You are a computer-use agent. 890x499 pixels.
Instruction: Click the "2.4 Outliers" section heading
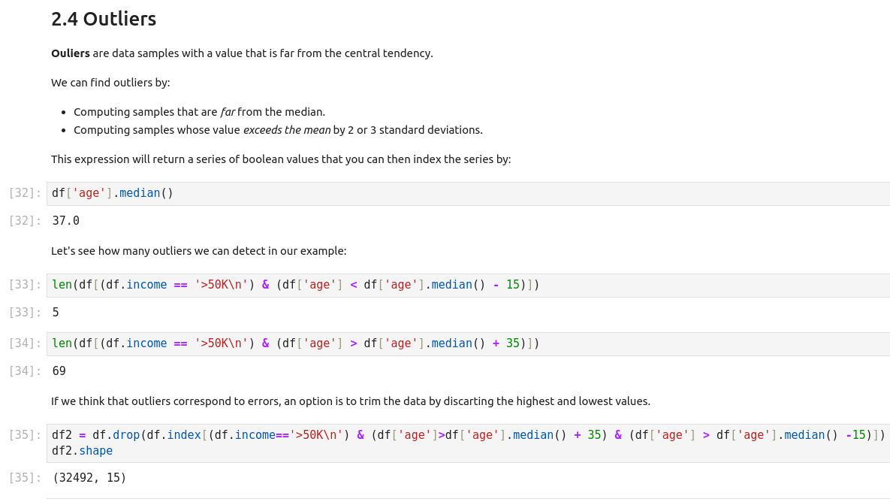(x=104, y=19)
